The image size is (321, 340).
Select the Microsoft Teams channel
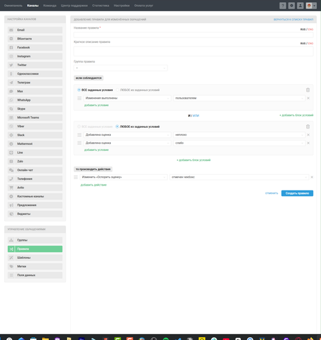coord(35,118)
